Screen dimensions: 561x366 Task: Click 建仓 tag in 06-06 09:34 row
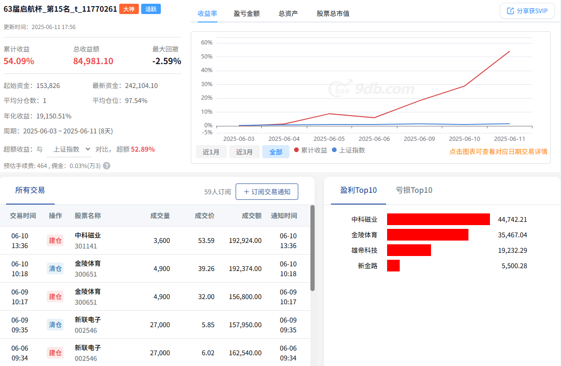click(55, 353)
